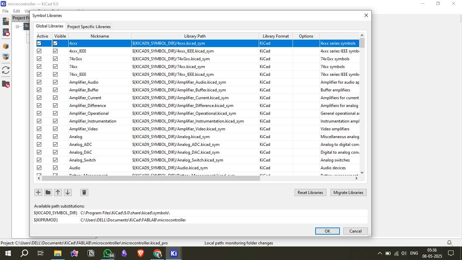The width and height of the screenshot is (462, 260).
Task: Move selected library down with arrow icon
Action: pyautogui.click(x=68, y=192)
